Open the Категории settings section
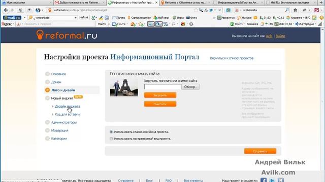325x182 pixels. click(59, 139)
